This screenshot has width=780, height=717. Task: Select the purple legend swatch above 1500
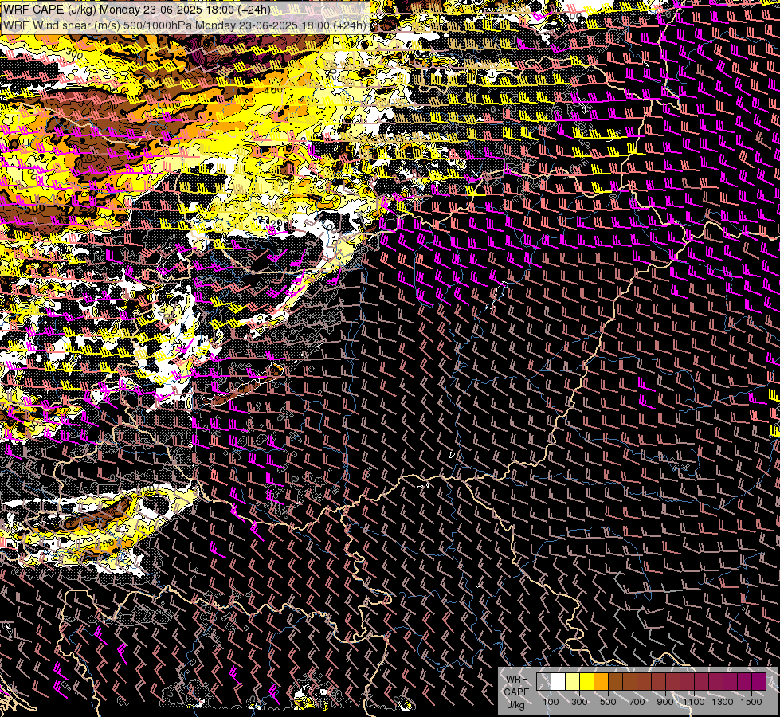pos(758,682)
